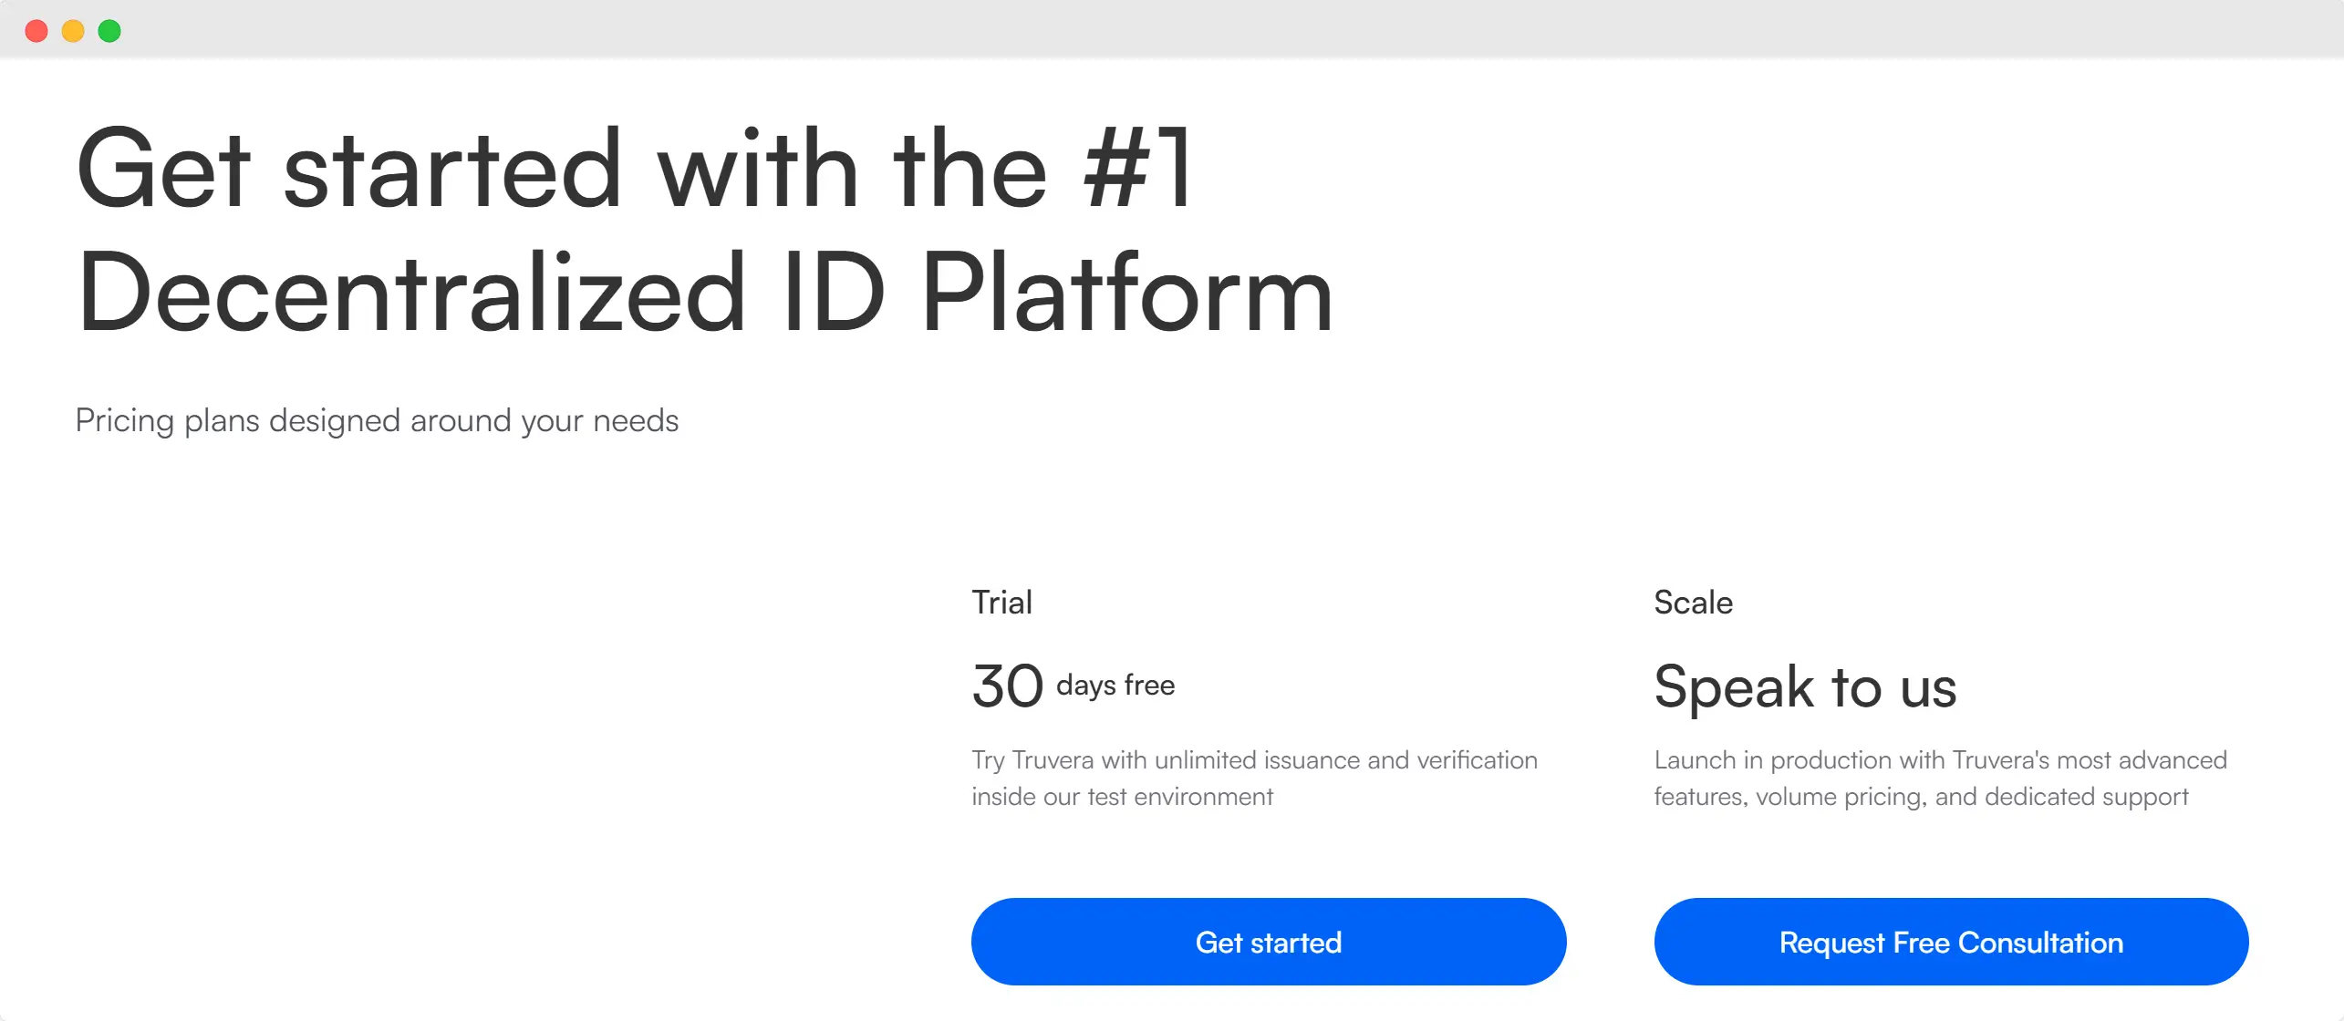
Task: Click the pricing plans subtitle text
Action: click(x=378, y=420)
